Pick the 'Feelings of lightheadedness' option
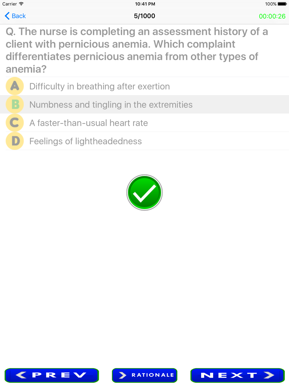Screen dimensions: 289x385 coord(86,141)
